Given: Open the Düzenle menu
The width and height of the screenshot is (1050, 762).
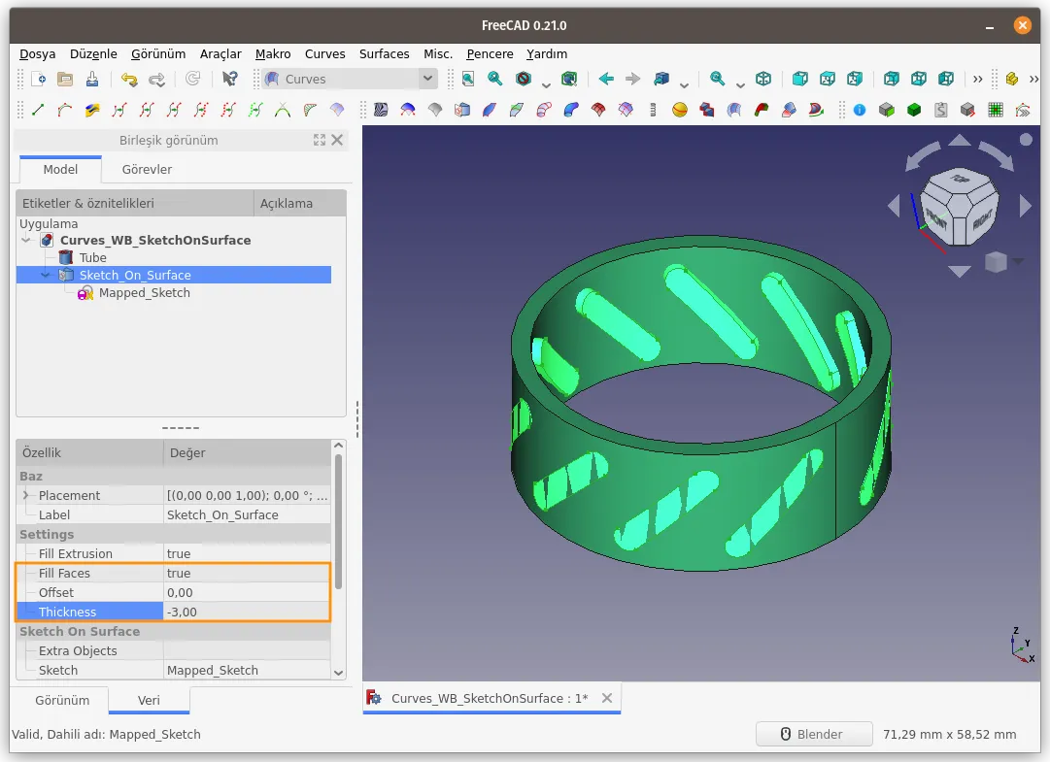Looking at the screenshot, I should click(93, 53).
